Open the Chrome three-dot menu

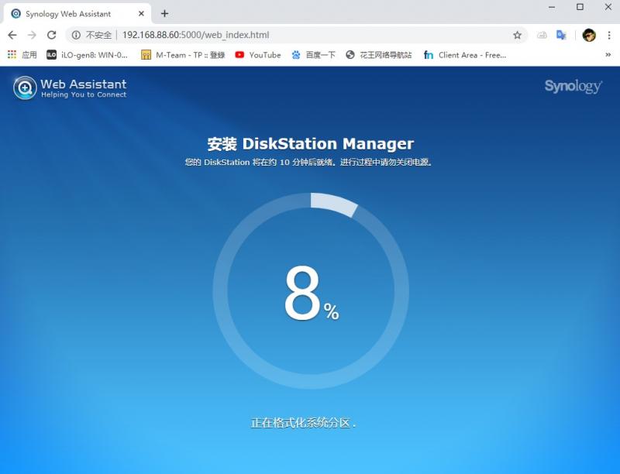(609, 35)
